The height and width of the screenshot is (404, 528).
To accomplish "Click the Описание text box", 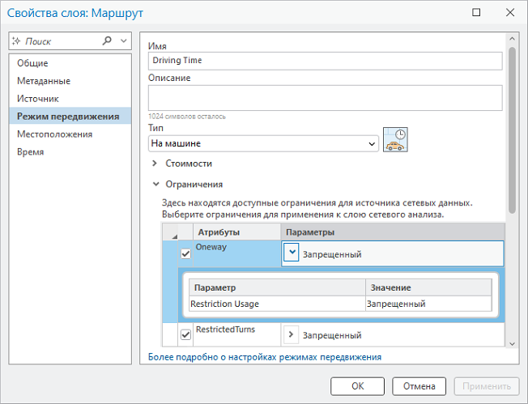I will 325,97.
